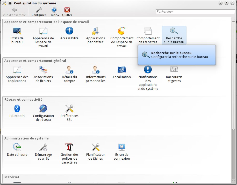The height and width of the screenshot is (185, 237).
Task: Click the shade-window arrow icon in title bar
Action: [10, 3]
